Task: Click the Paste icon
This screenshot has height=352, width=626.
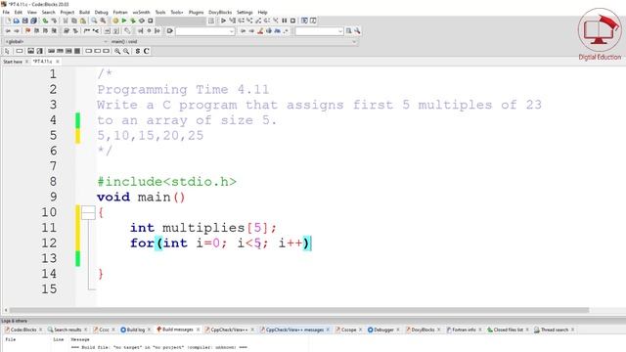Action: pyautogui.click(x=83, y=21)
